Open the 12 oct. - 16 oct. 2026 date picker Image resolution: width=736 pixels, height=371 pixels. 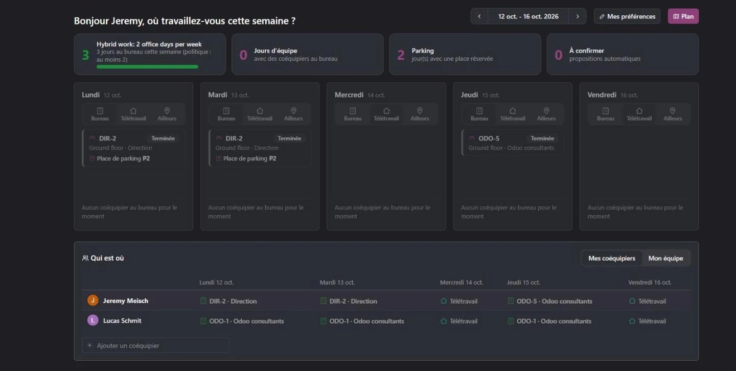tap(528, 16)
